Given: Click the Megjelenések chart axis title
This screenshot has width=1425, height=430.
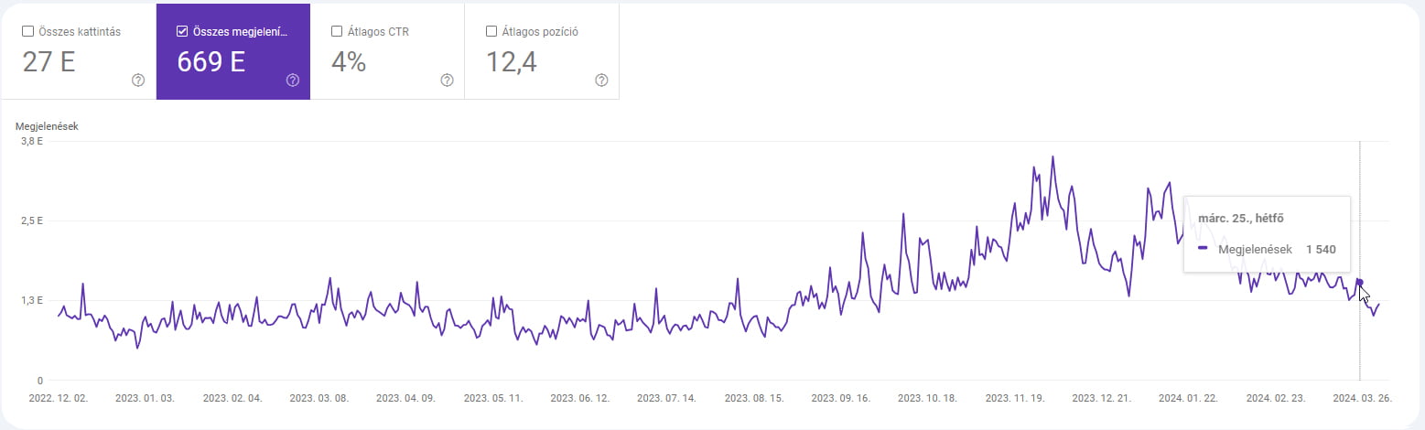Looking at the screenshot, I should 47,126.
